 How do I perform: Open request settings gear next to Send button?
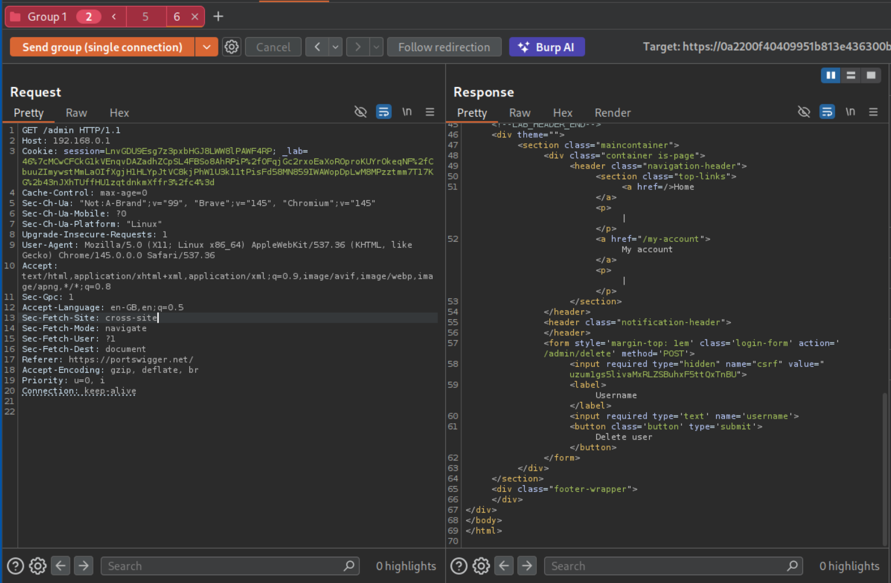click(x=232, y=47)
